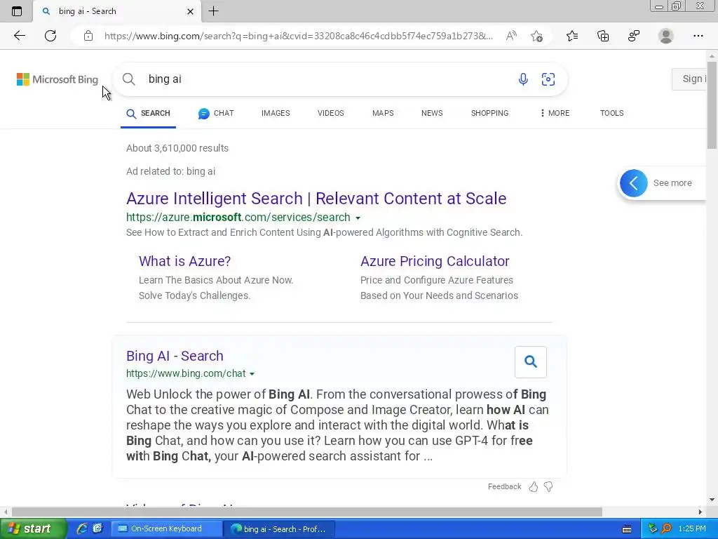Click the browser refresh icon

[x=50, y=36]
